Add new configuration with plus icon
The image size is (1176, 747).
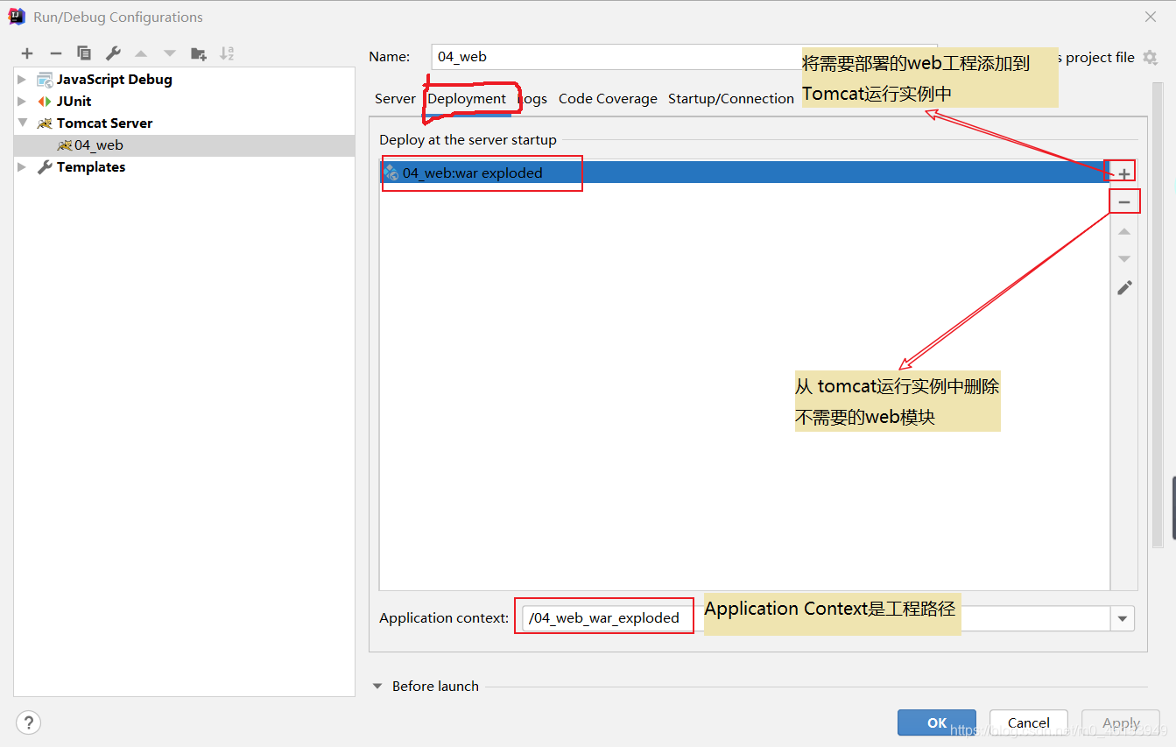[27, 53]
